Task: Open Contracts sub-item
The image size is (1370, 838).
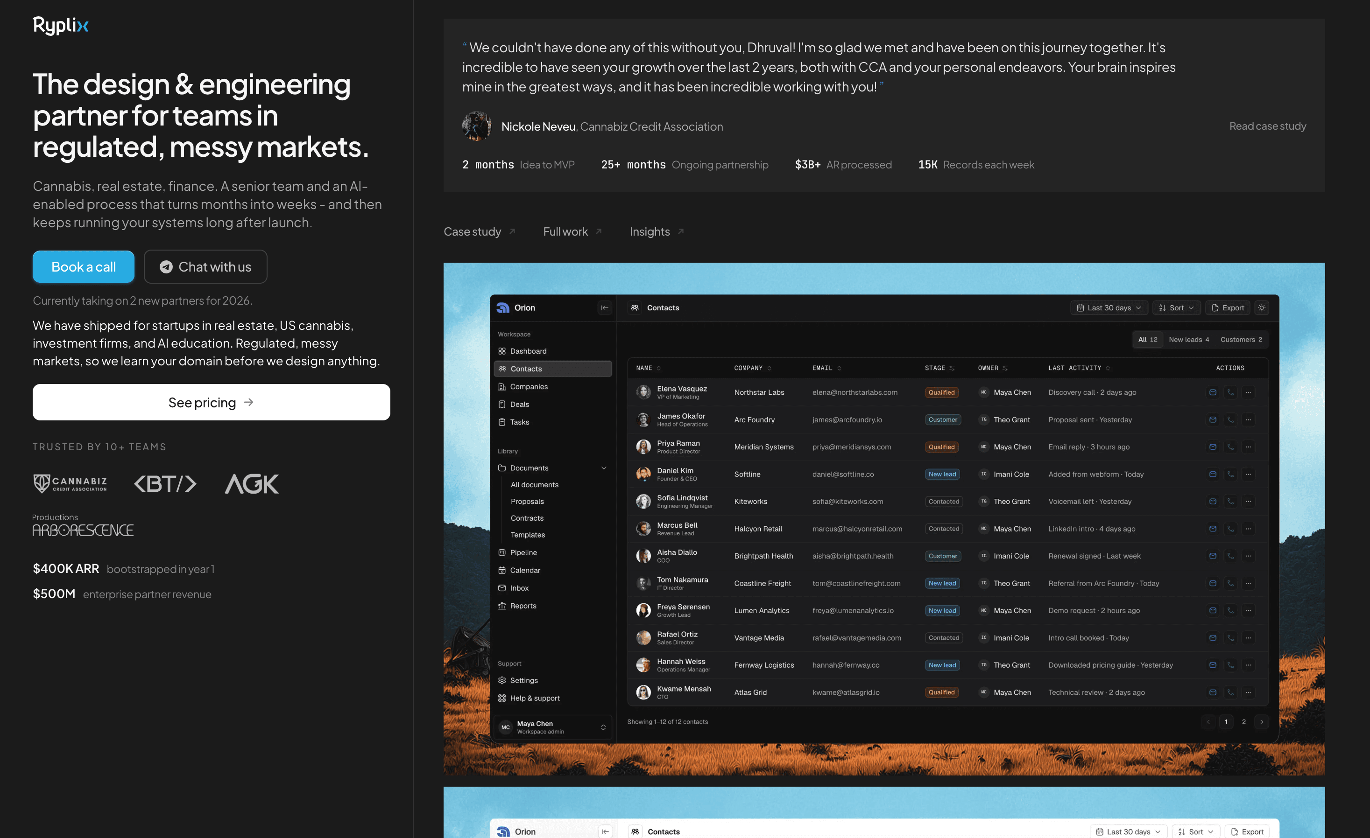Action: 527,518
